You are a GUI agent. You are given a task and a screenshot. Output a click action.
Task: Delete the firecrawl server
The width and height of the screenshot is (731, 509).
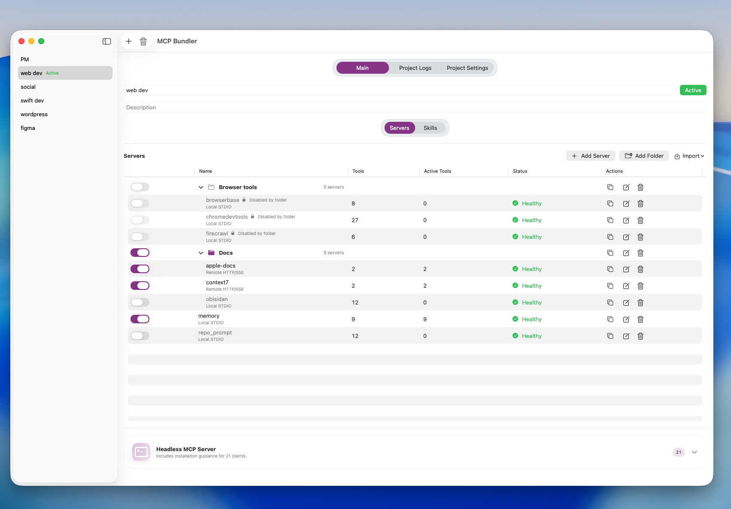pyautogui.click(x=640, y=237)
